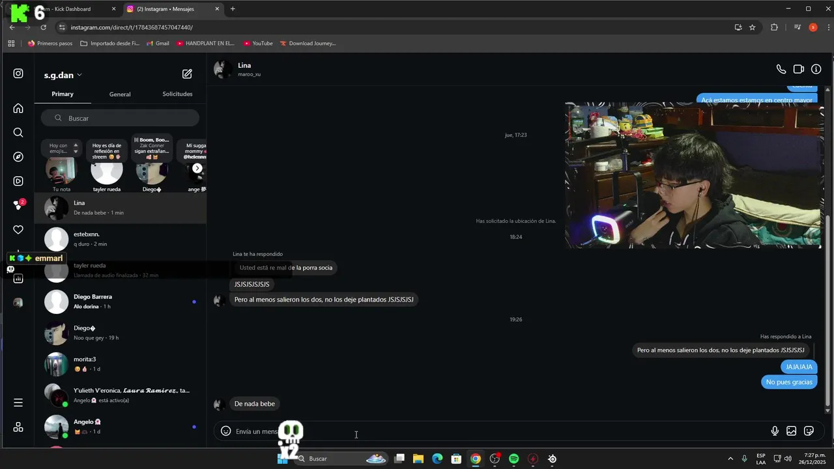Screen dimensions: 834x469
Task: Open the Angelo conversation
Action: [120, 427]
